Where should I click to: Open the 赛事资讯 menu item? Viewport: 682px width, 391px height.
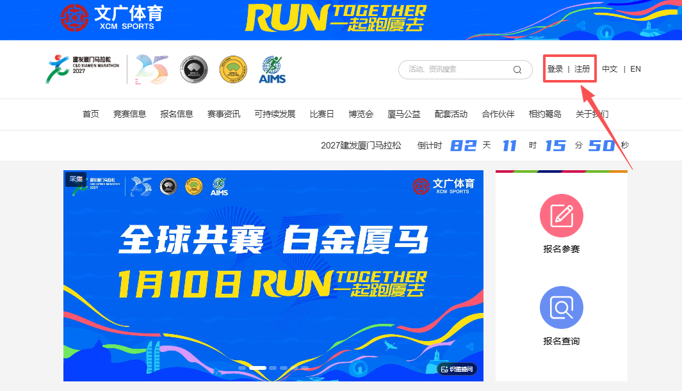point(223,114)
